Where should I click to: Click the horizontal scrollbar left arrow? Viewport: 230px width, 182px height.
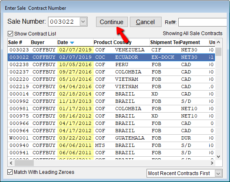(x=11, y=163)
